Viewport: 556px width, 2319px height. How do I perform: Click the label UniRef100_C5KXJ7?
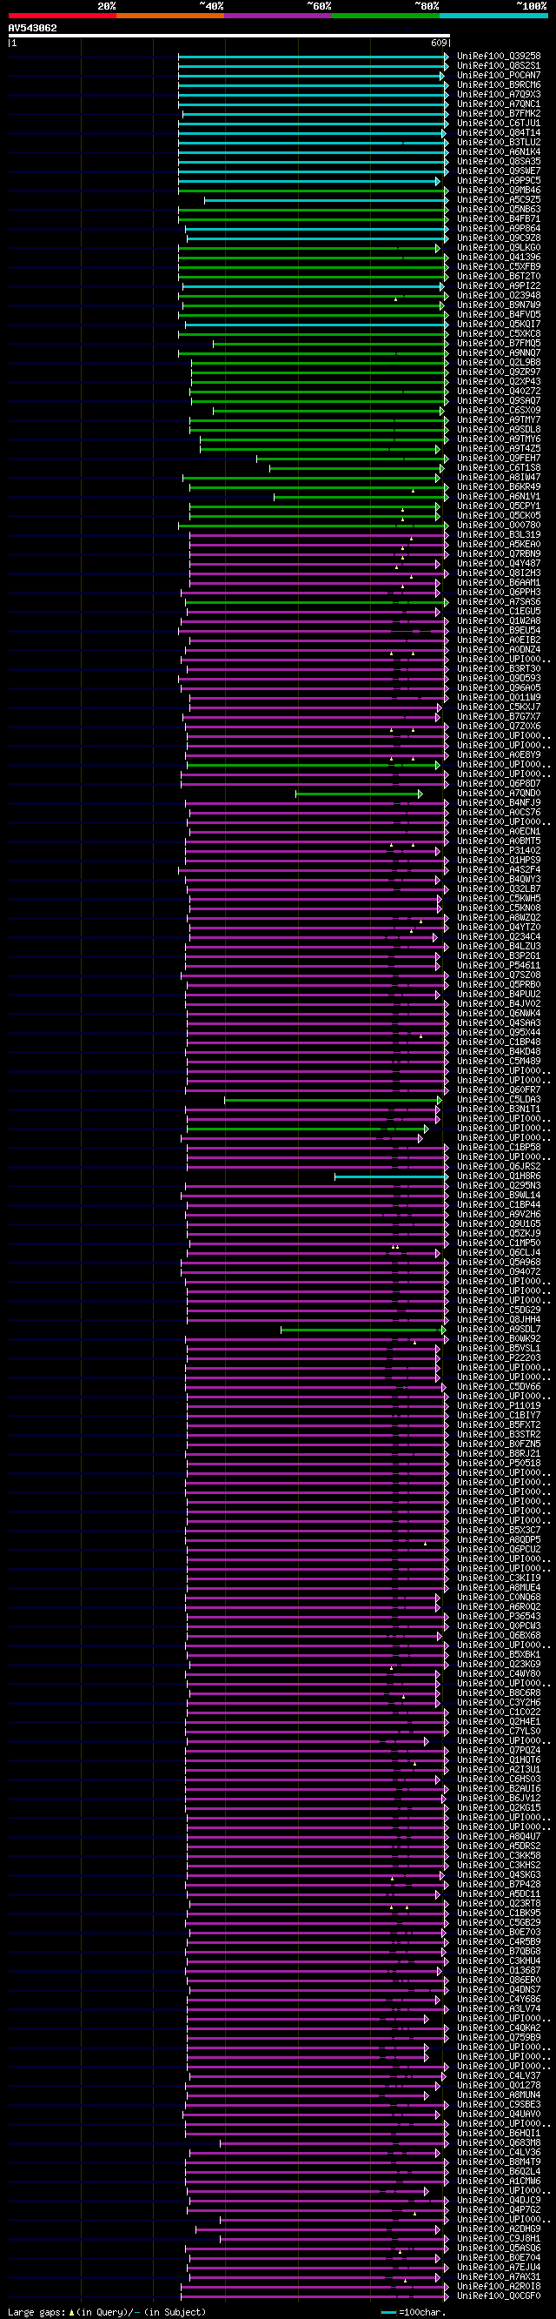point(499,707)
